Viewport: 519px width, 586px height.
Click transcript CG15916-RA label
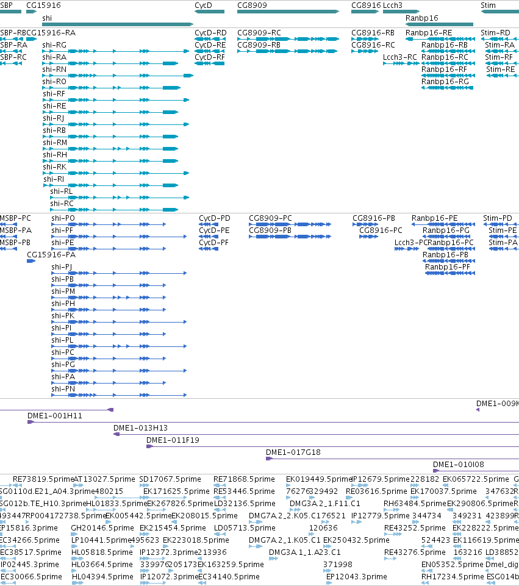[51, 33]
